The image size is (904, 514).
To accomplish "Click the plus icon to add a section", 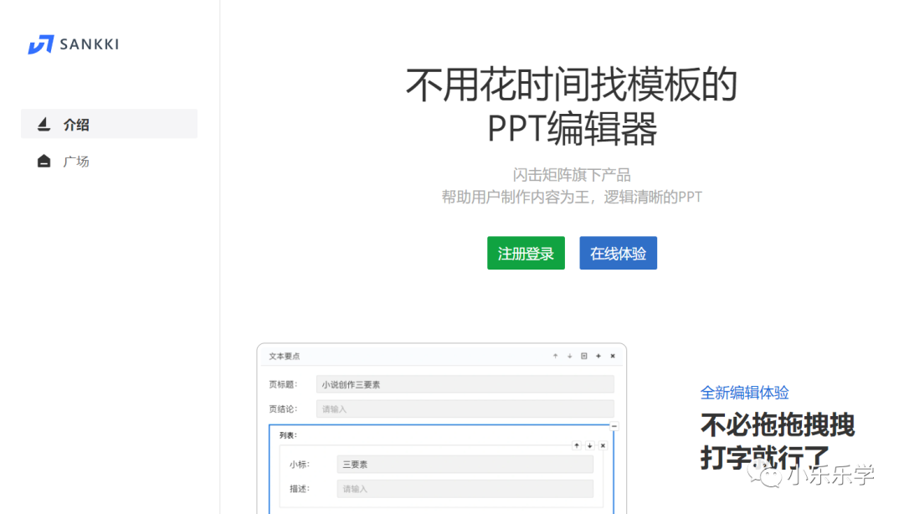I will 598,355.
